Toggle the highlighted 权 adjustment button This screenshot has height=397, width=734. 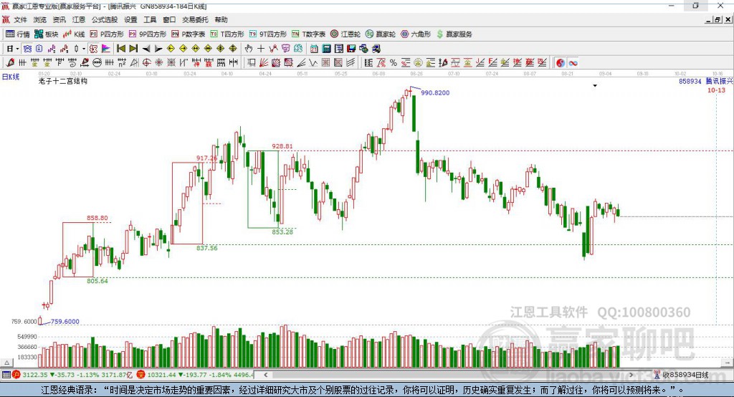click(x=94, y=49)
